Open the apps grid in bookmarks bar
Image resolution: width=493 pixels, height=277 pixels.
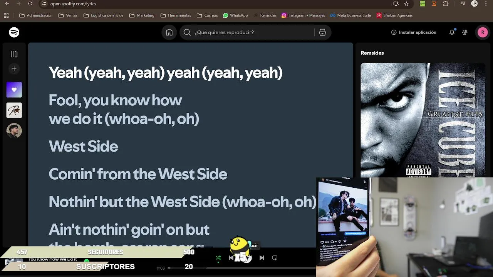point(6,15)
